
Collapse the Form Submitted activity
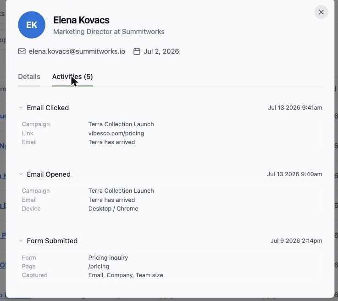tap(21, 240)
